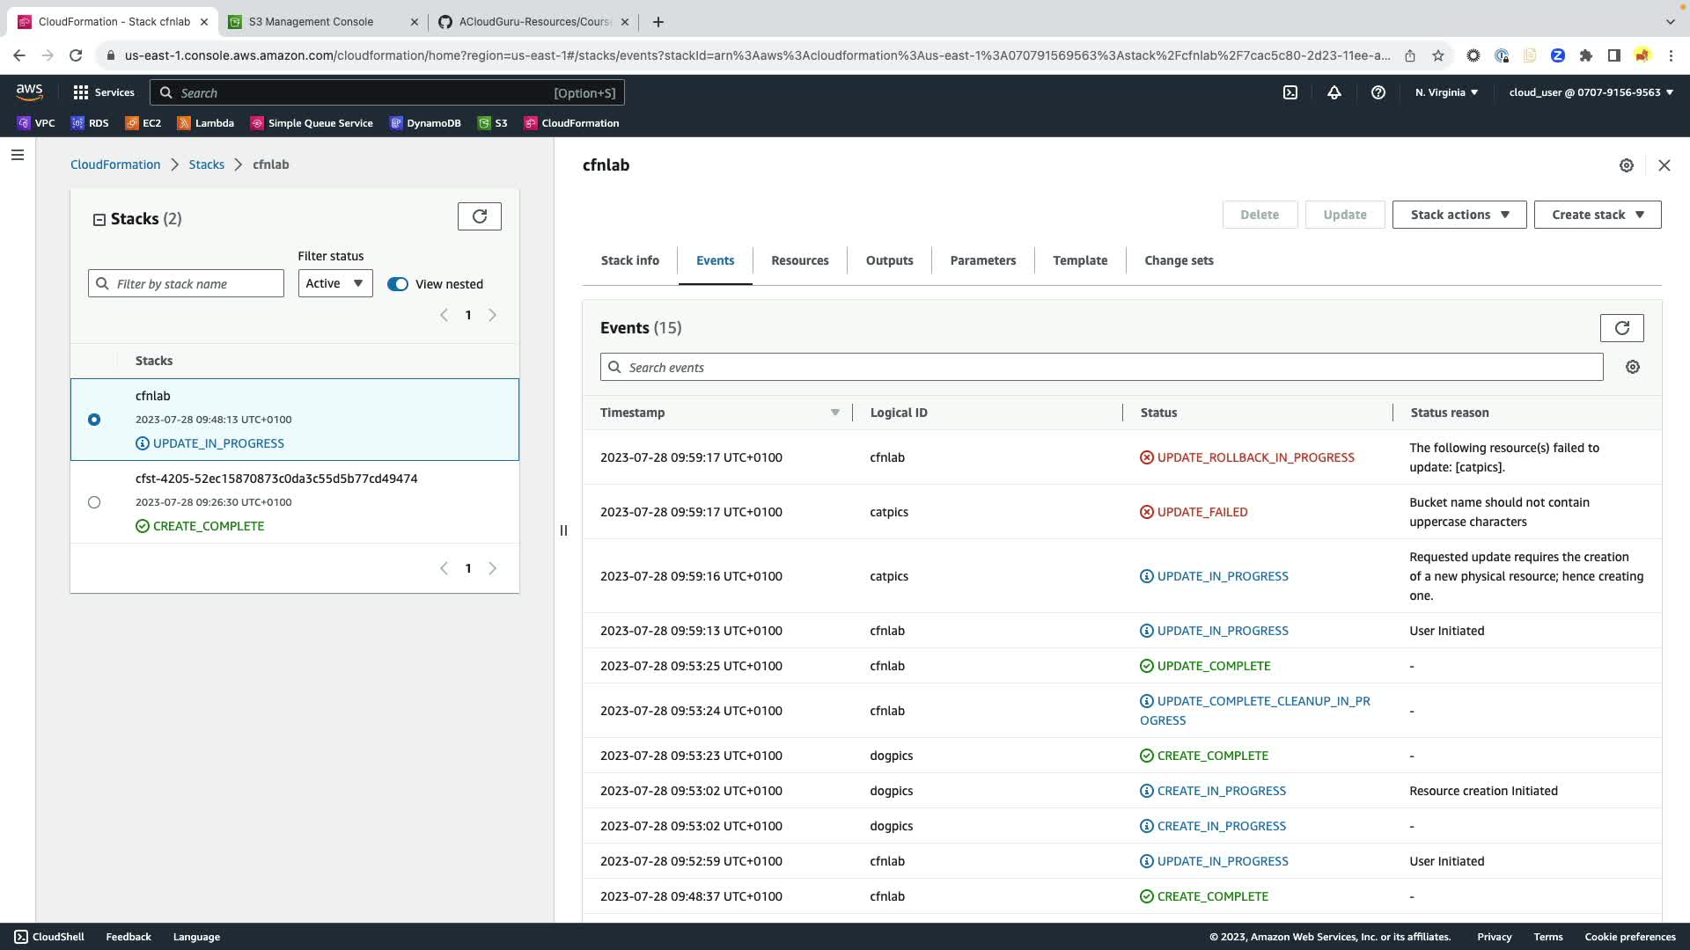Image resolution: width=1690 pixels, height=950 pixels.
Task: Open the notifications bell
Action: click(1334, 92)
